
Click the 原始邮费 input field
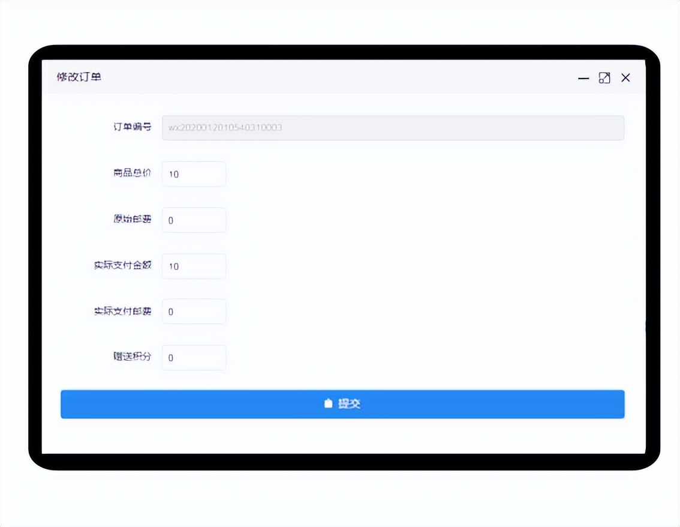pyautogui.click(x=193, y=220)
